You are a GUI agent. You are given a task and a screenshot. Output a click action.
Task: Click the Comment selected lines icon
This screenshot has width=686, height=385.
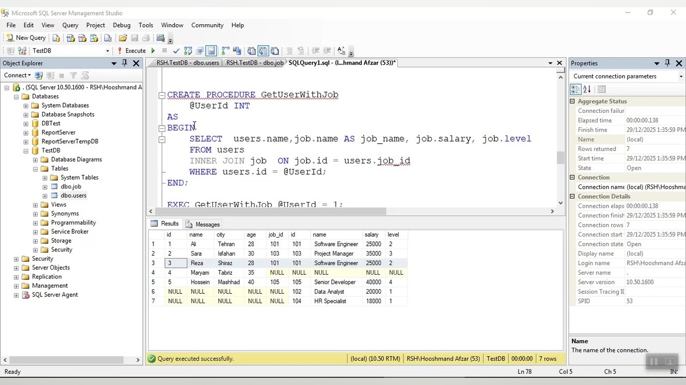[x=289, y=51]
